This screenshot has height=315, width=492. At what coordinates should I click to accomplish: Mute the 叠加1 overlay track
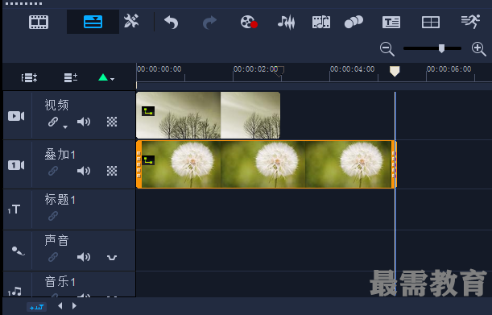(84, 171)
